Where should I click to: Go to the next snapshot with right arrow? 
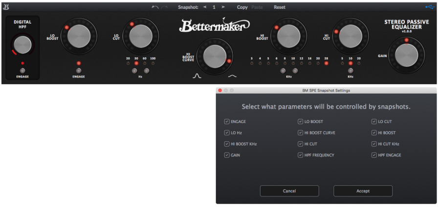[x=223, y=7]
